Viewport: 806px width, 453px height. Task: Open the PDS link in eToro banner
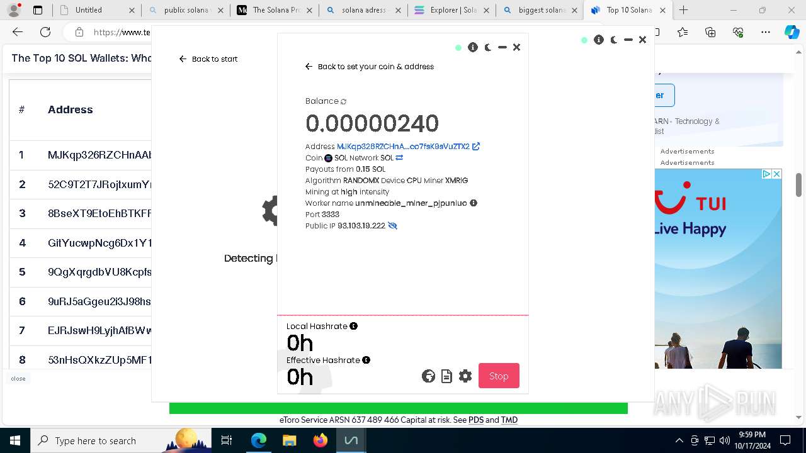tap(475, 420)
